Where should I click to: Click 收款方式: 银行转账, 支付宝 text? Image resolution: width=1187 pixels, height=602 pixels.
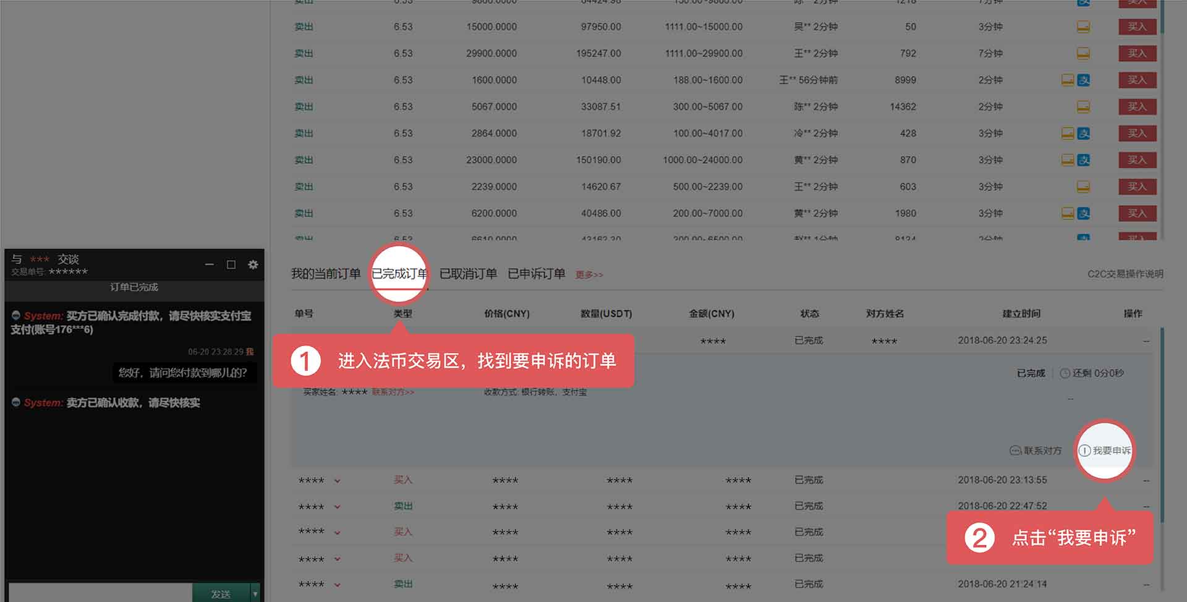tap(535, 392)
